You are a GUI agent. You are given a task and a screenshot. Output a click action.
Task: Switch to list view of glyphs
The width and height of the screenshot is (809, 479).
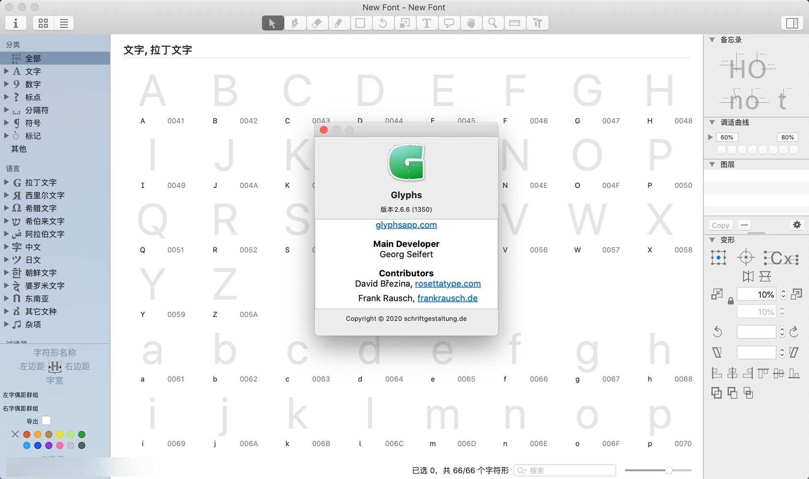64,23
